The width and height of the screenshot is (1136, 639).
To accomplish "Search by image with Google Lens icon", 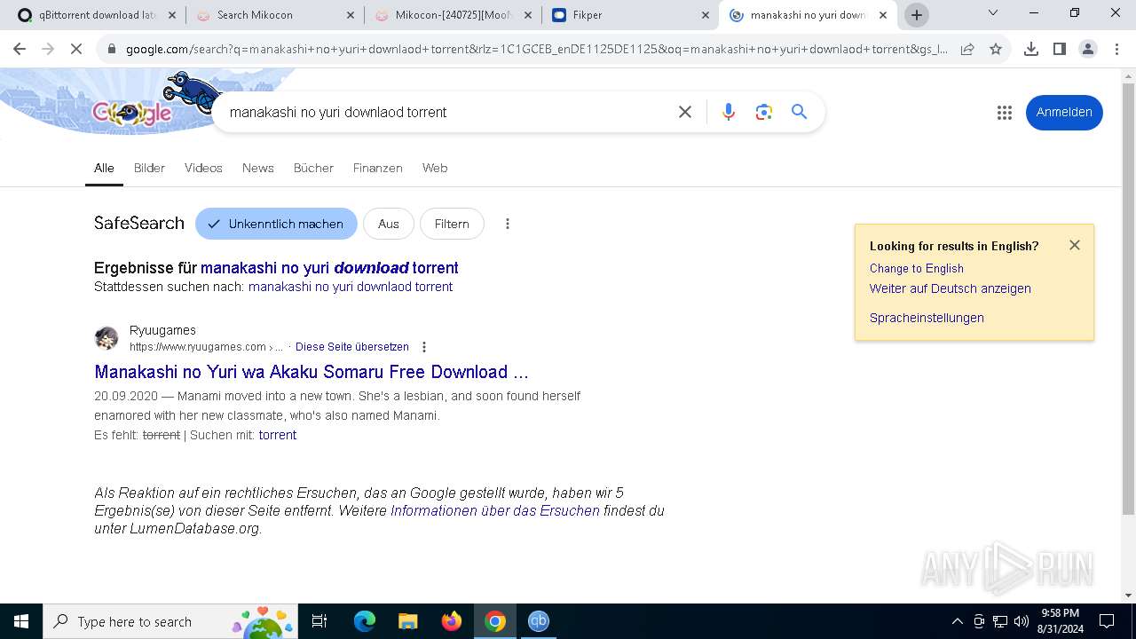I will click(764, 112).
